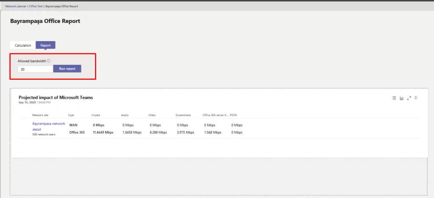This screenshot has width=434, height=198.
Task: Select the Report tab
Action: (45, 45)
